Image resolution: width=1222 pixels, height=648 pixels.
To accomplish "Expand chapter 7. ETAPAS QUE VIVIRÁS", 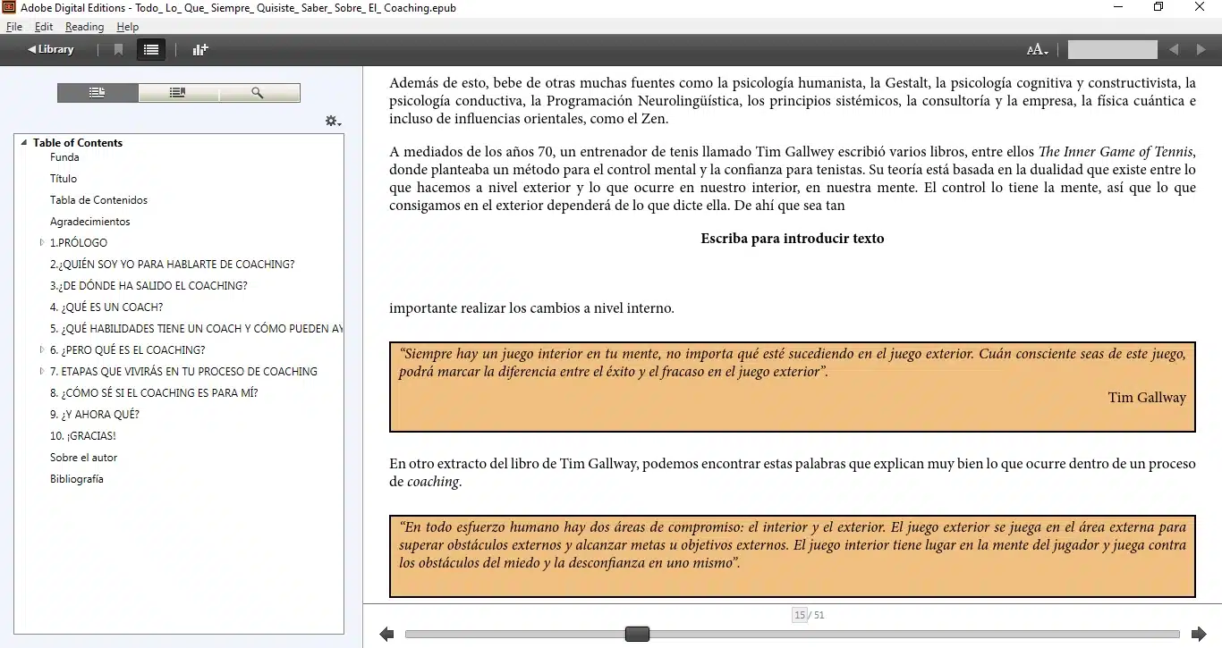I will click(42, 372).
